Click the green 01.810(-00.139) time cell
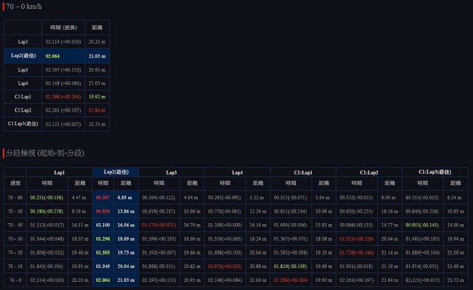 pyautogui.click(x=290, y=266)
